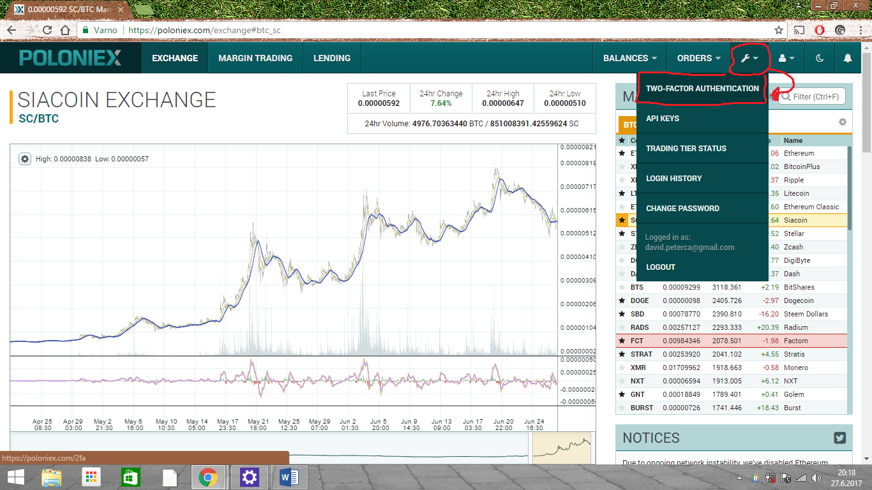The image size is (872, 490).
Task: Expand the Balances dropdown
Action: (630, 58)
